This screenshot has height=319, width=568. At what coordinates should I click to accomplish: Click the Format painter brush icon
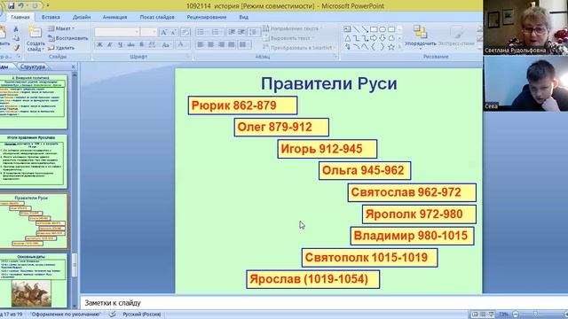tap(16, 47)
